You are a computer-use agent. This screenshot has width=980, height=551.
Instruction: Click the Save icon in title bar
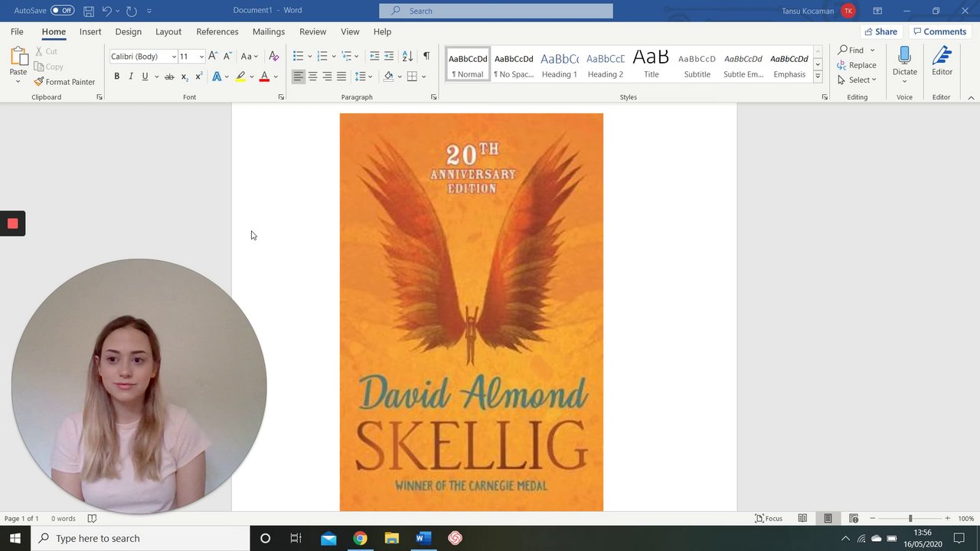pos(89,11)
